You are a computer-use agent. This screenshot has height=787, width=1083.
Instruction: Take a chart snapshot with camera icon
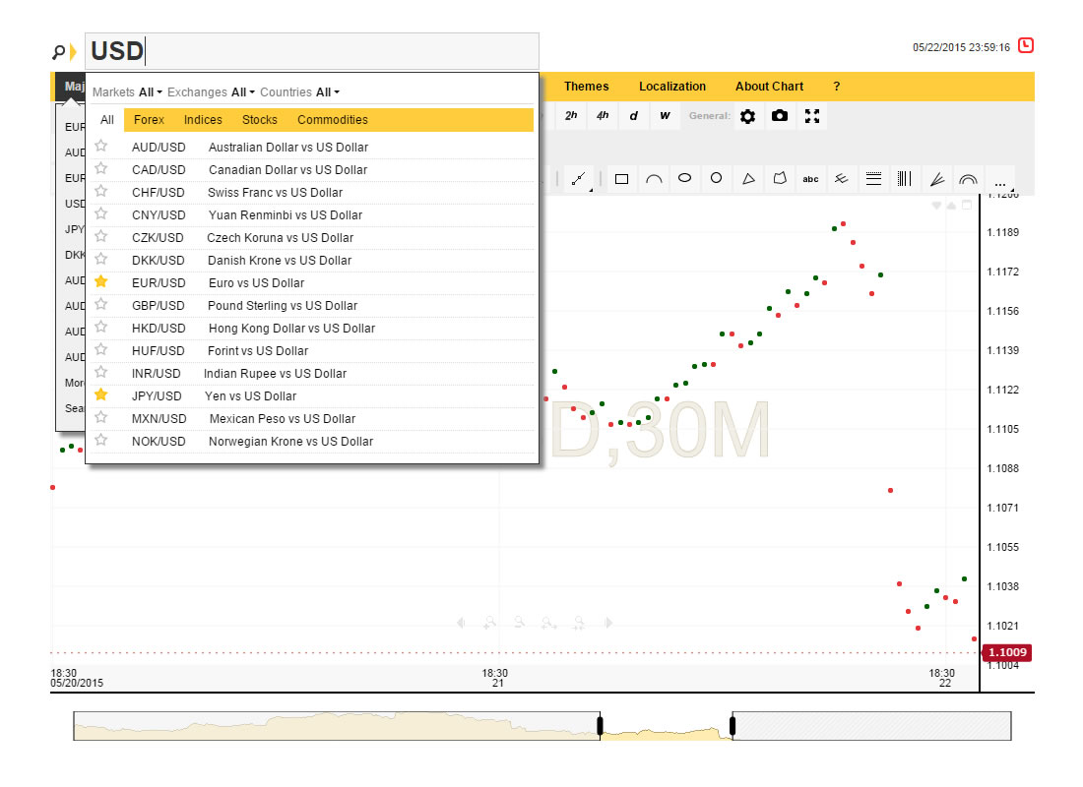(x=780, y=116)
